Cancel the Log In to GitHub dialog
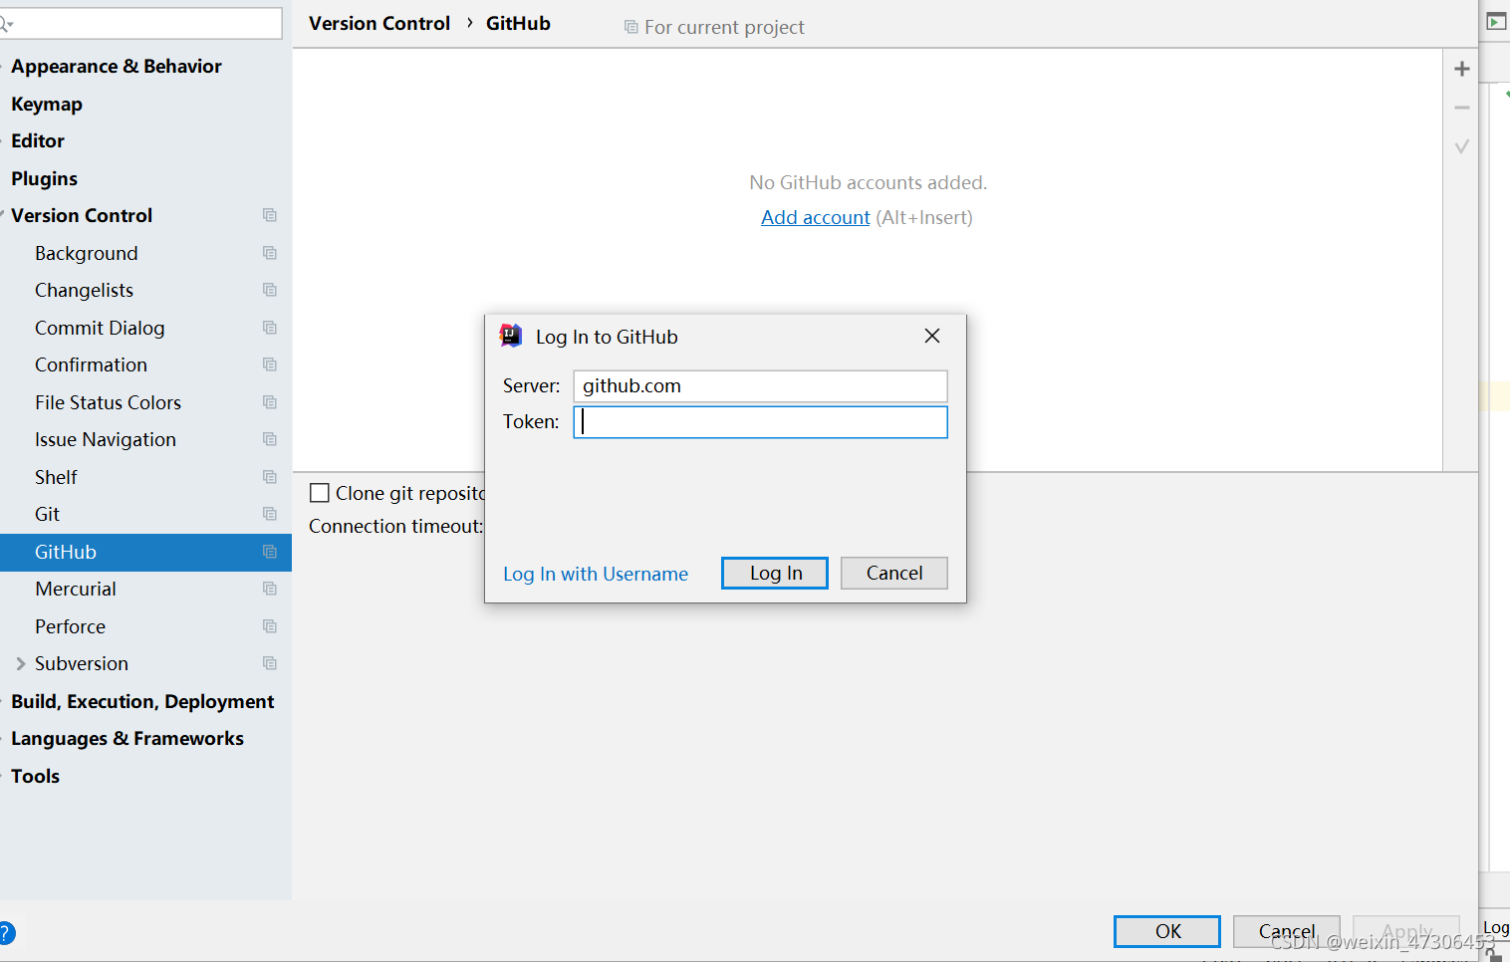This screenshot has width=1510, height=962. click(893, 573)
